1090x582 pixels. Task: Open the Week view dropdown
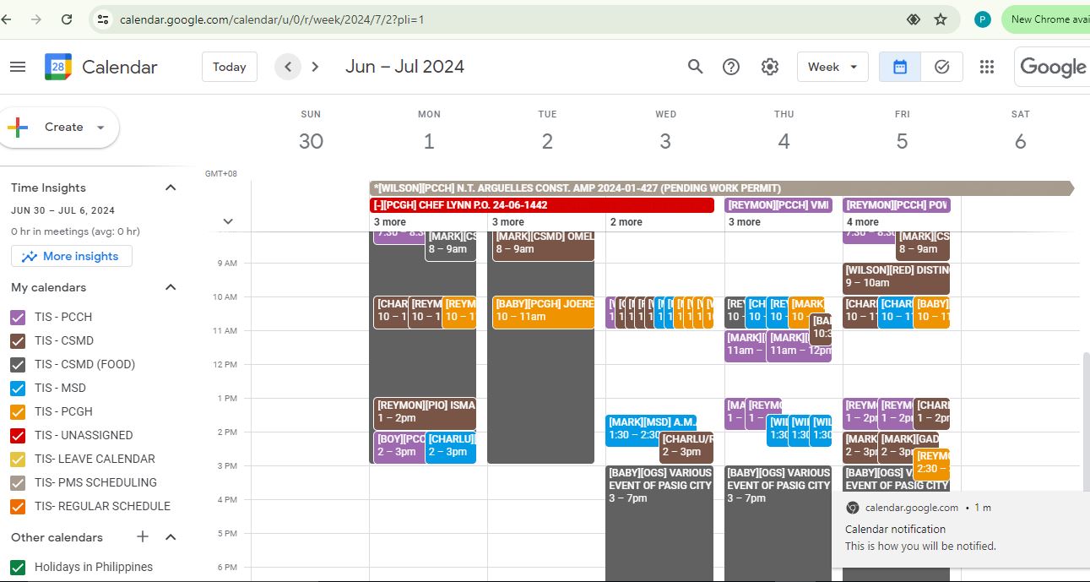(x=832, y=67)
